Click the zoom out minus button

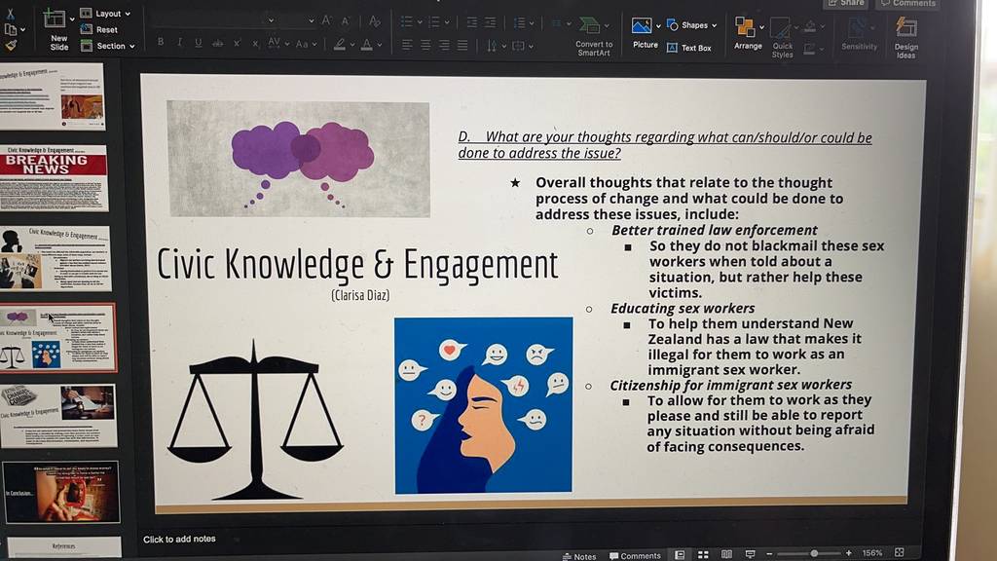click(769, 554)
